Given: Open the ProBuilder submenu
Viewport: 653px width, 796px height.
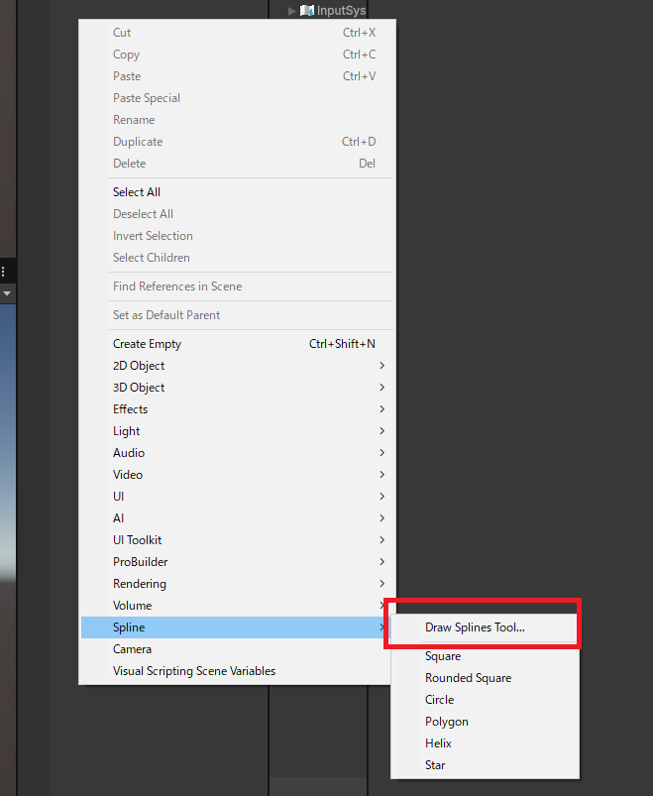Looking at the screenshot, I should [x=141, y=562].
